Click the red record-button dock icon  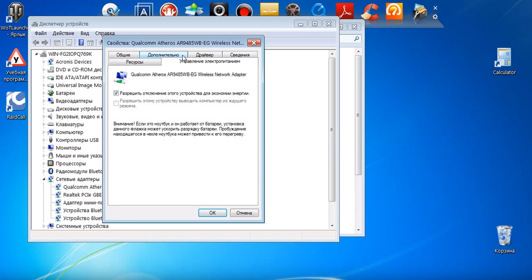[244, 11]
